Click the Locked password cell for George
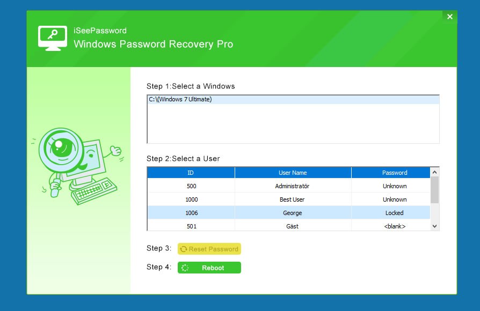The image size is (480, 311). [394, 213]
